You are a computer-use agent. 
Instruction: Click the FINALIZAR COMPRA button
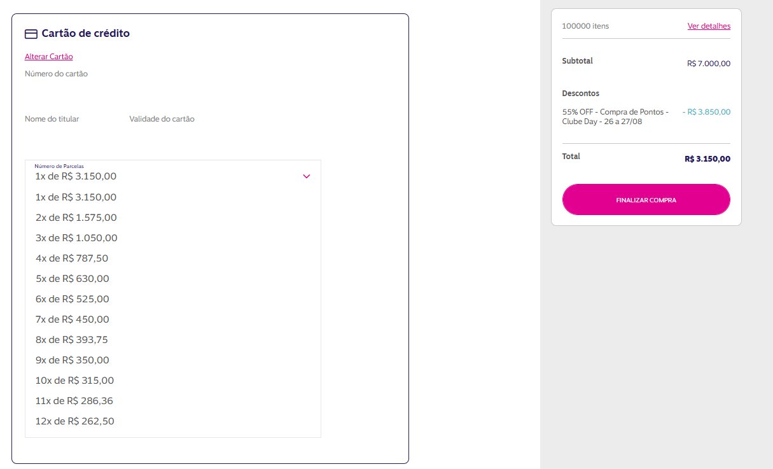646,200
